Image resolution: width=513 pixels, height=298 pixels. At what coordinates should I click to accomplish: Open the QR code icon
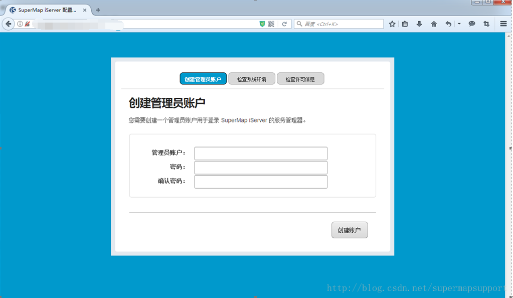[x=271, y=24]
